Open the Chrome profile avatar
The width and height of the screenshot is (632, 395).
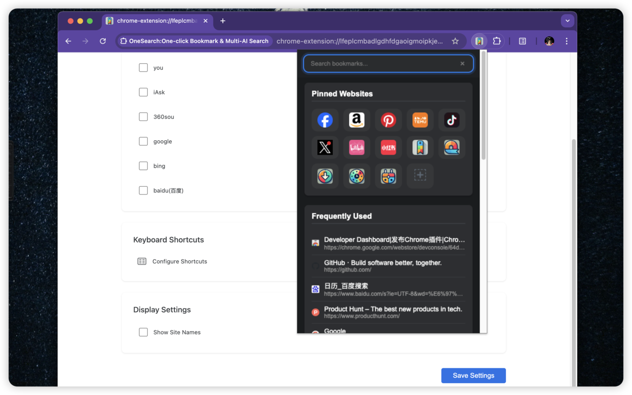point(549,41)
